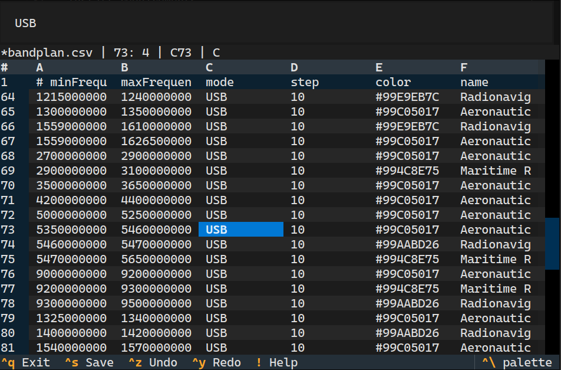561x370 pixels.
Task: Select cell 5470000000 in row 75 column A
Action: click(x=71, y=259)
